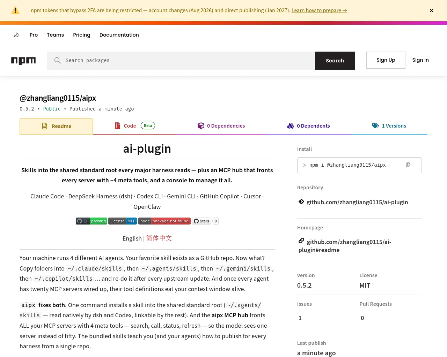Click the '~/.copilot/skills' inline code
This screenshot has width=447, height=357.
(64, 279)
